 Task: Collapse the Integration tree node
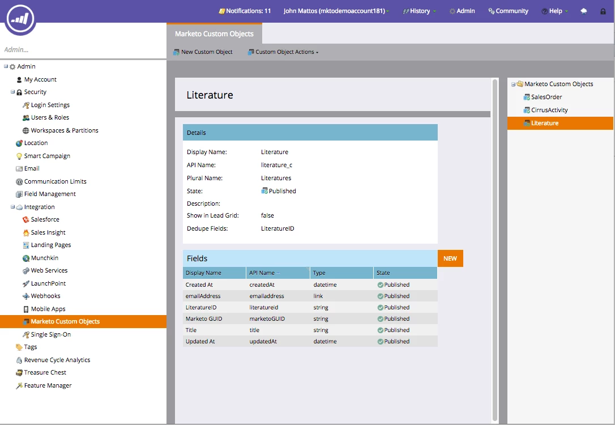pyautogui.click(x=12, y=207)
